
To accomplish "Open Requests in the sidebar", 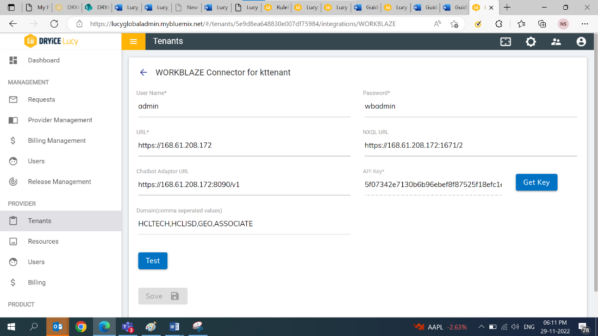I will (x=61, y=99).
